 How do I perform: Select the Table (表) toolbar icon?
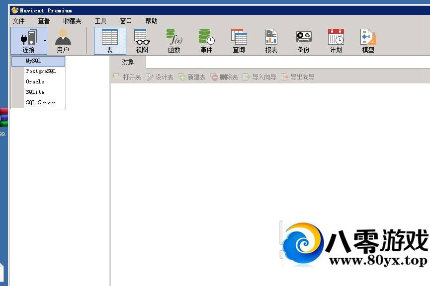(110, 41)
